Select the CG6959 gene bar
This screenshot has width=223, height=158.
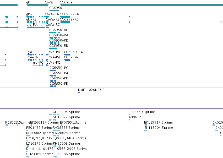[141, 5]
